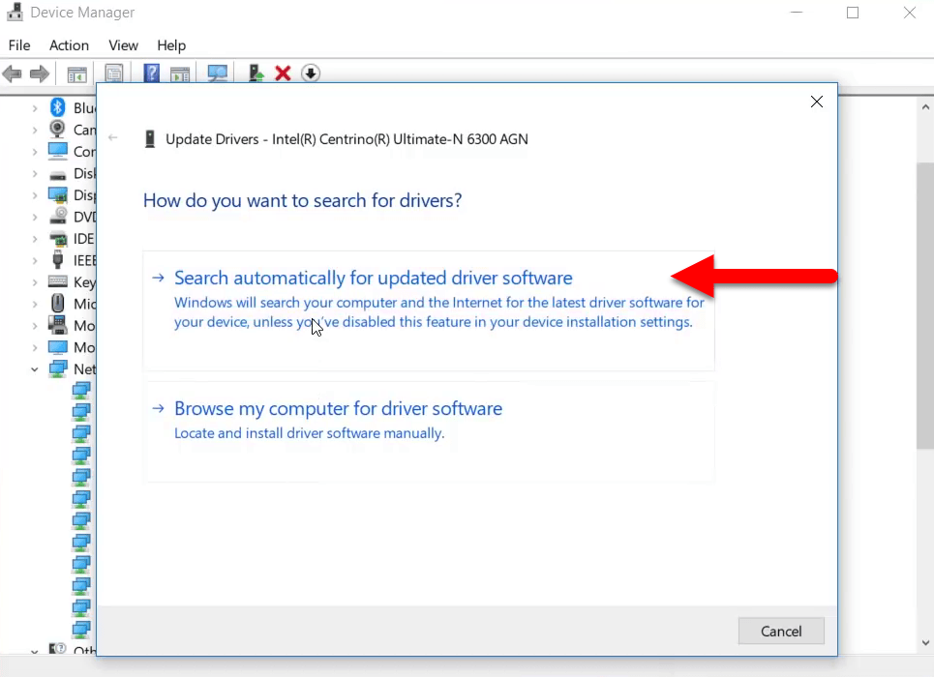Click the Disable device down-arrow toolbar icon
Viewport: 934px width, 677px height.
pos(311,74)
